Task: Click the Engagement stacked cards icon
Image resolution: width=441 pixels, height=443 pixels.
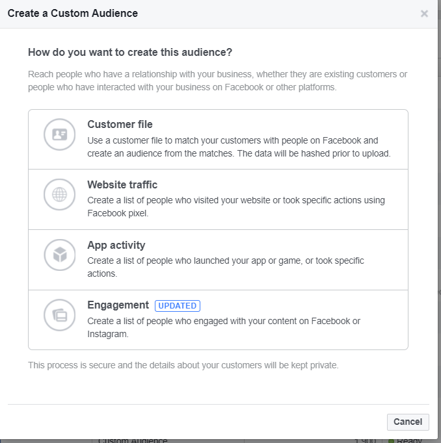Action: tap(60, 315)
